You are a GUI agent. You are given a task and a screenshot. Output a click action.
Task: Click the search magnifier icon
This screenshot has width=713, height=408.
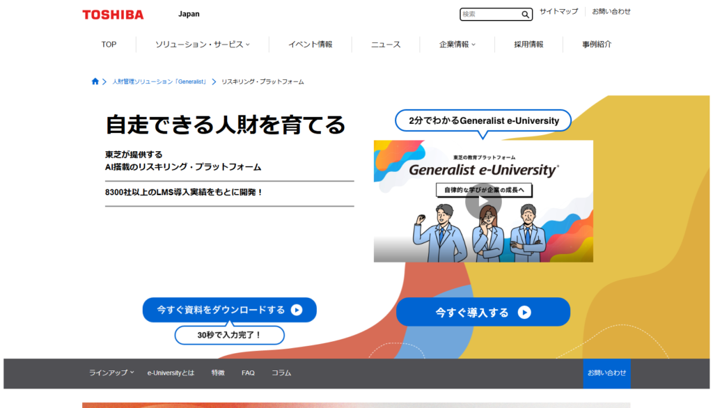[525, 15]
